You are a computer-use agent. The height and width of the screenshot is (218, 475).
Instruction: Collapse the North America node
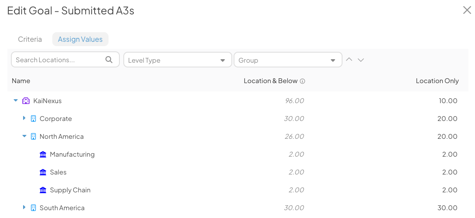click(x=24, y=136)
